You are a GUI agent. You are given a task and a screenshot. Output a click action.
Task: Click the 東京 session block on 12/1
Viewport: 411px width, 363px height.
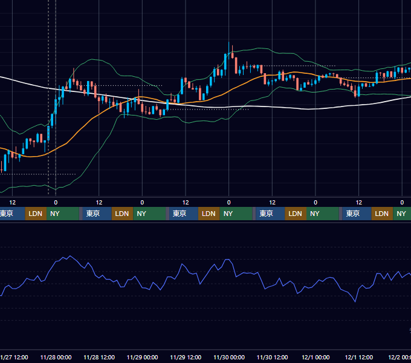click(x=357, y=214)
